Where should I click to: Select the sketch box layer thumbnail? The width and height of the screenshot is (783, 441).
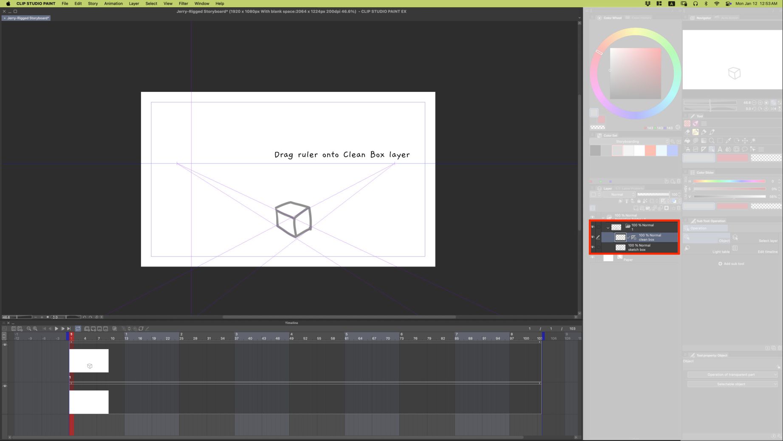point(620,248)
